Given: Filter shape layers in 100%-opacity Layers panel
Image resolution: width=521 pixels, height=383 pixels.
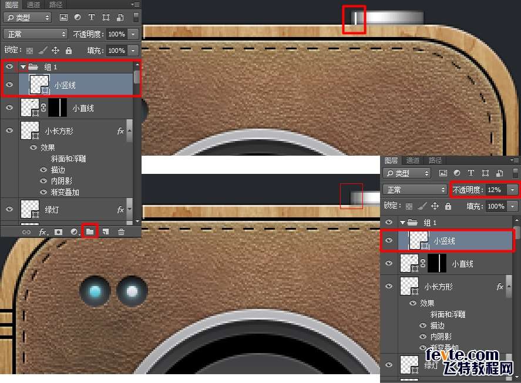Looking at the screenshot, I should point(106,17).
